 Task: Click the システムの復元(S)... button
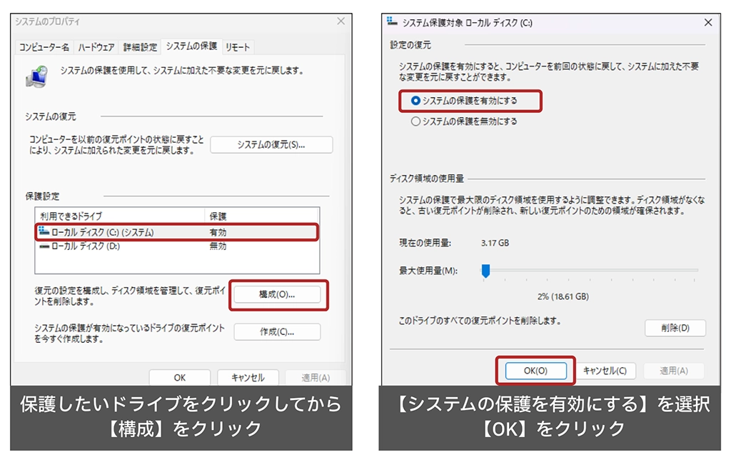271,144
